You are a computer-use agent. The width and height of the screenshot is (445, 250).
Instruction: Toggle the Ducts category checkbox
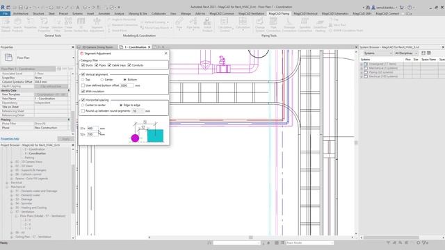tap(83, 65)
